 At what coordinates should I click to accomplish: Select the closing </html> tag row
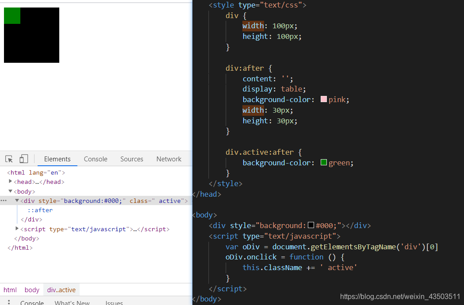pos(20,248)
